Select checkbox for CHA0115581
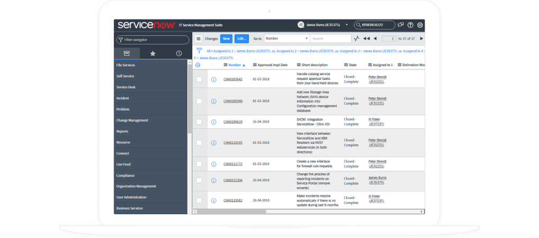Viewport: 539px width, 238px height. click(x=199, y=200)
